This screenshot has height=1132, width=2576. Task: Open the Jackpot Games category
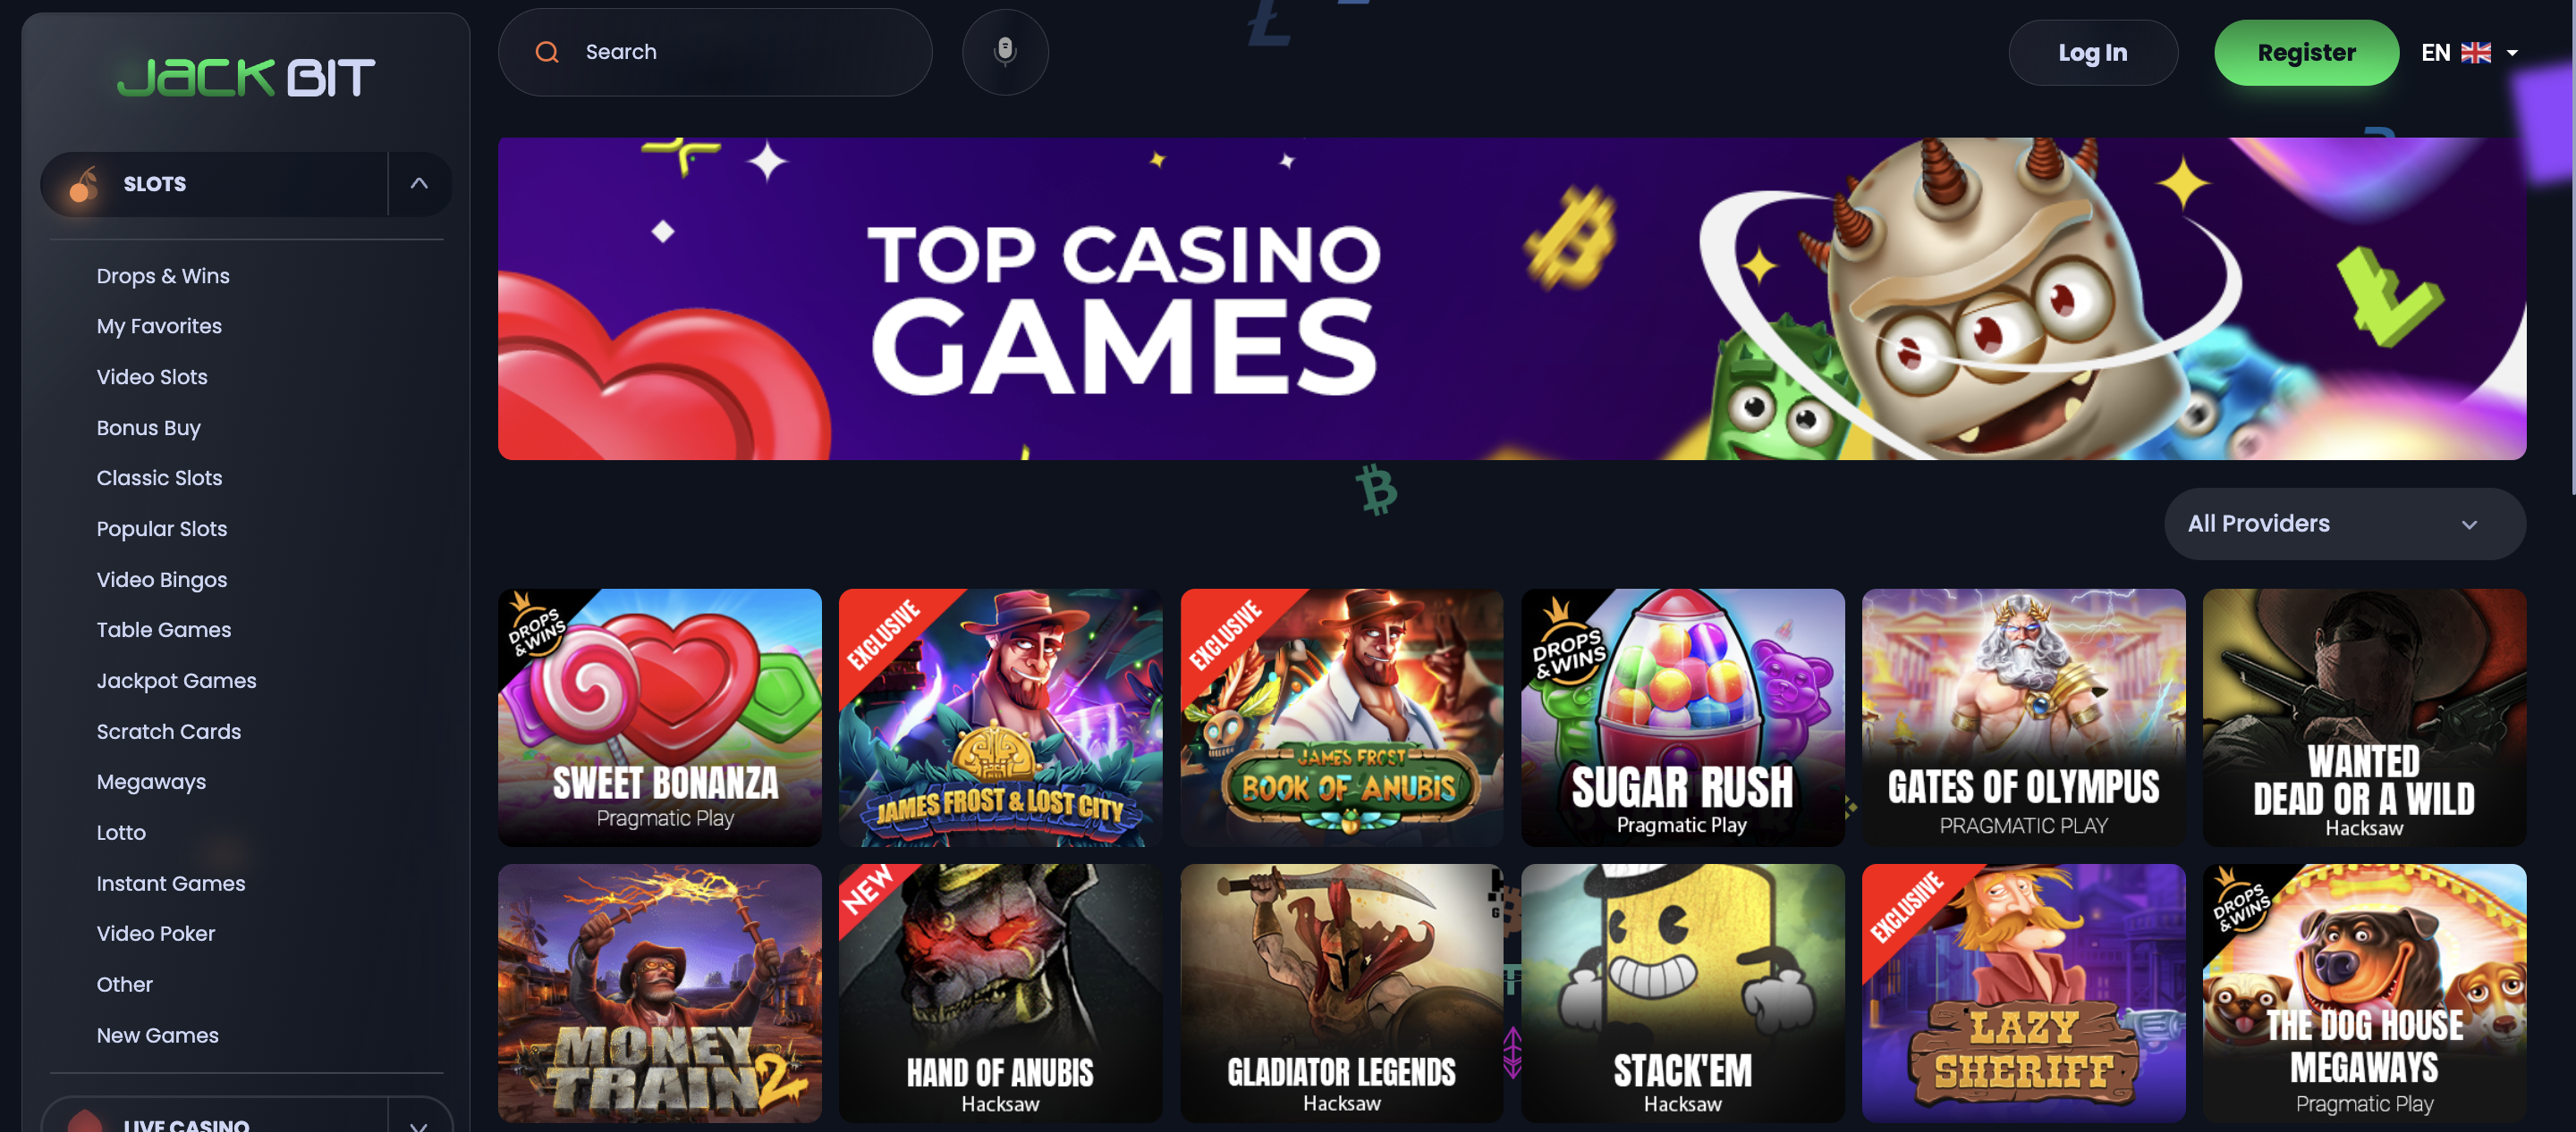pyautogui.click(x=176, y=681)
